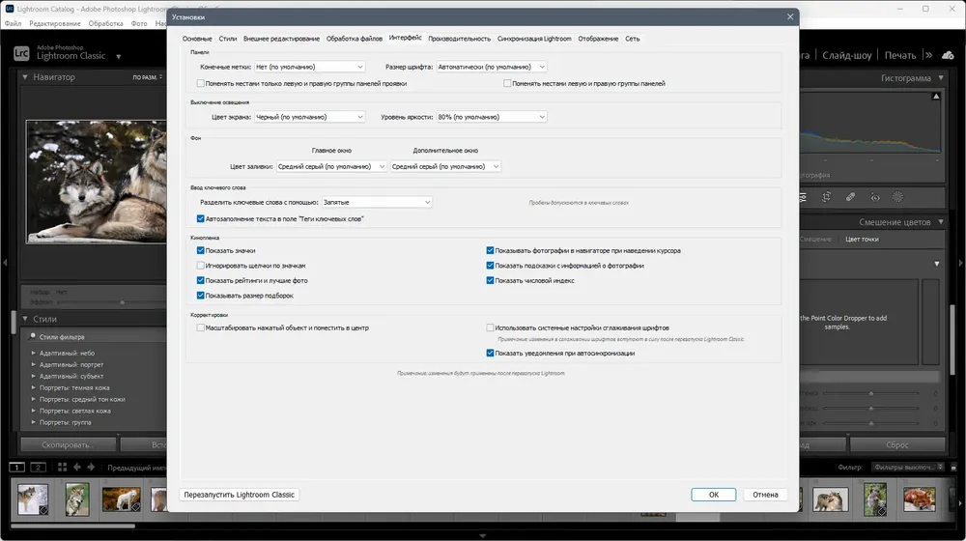Select the Healing bandage tool icon
966x541 pixels.
[850, 197]
